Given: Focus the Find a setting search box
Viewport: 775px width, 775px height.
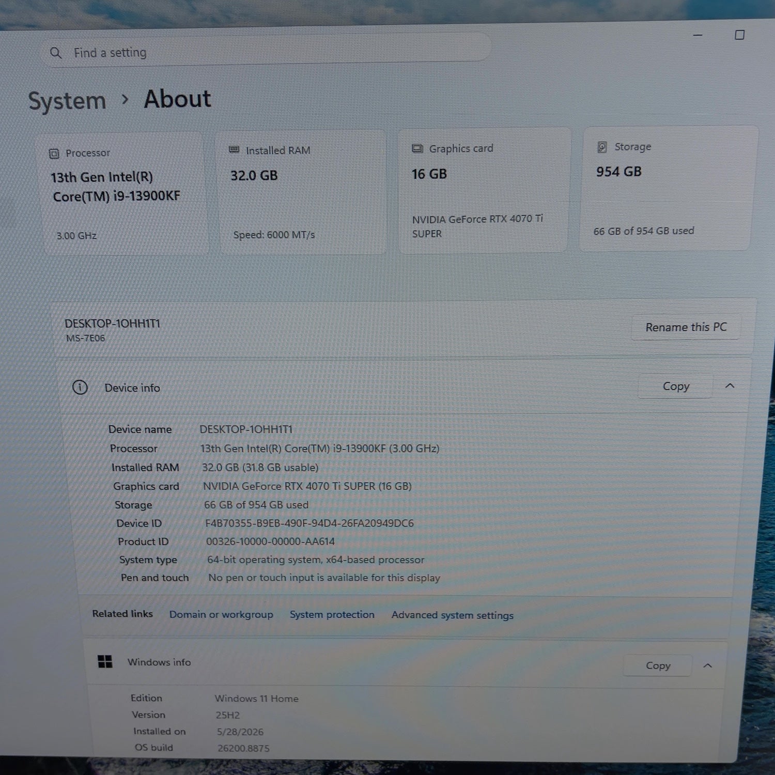Looking at the screenshot, I should pos(266,51).
